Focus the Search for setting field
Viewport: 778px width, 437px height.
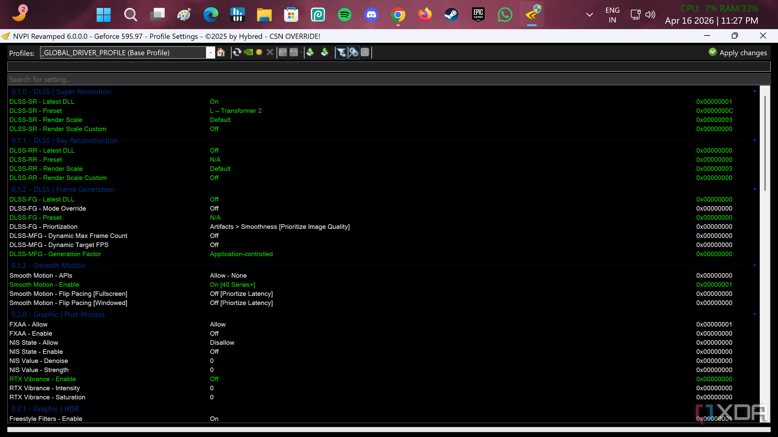[389, 79]
